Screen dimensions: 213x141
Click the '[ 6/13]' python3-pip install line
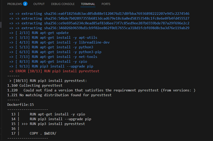pos(55,52)
